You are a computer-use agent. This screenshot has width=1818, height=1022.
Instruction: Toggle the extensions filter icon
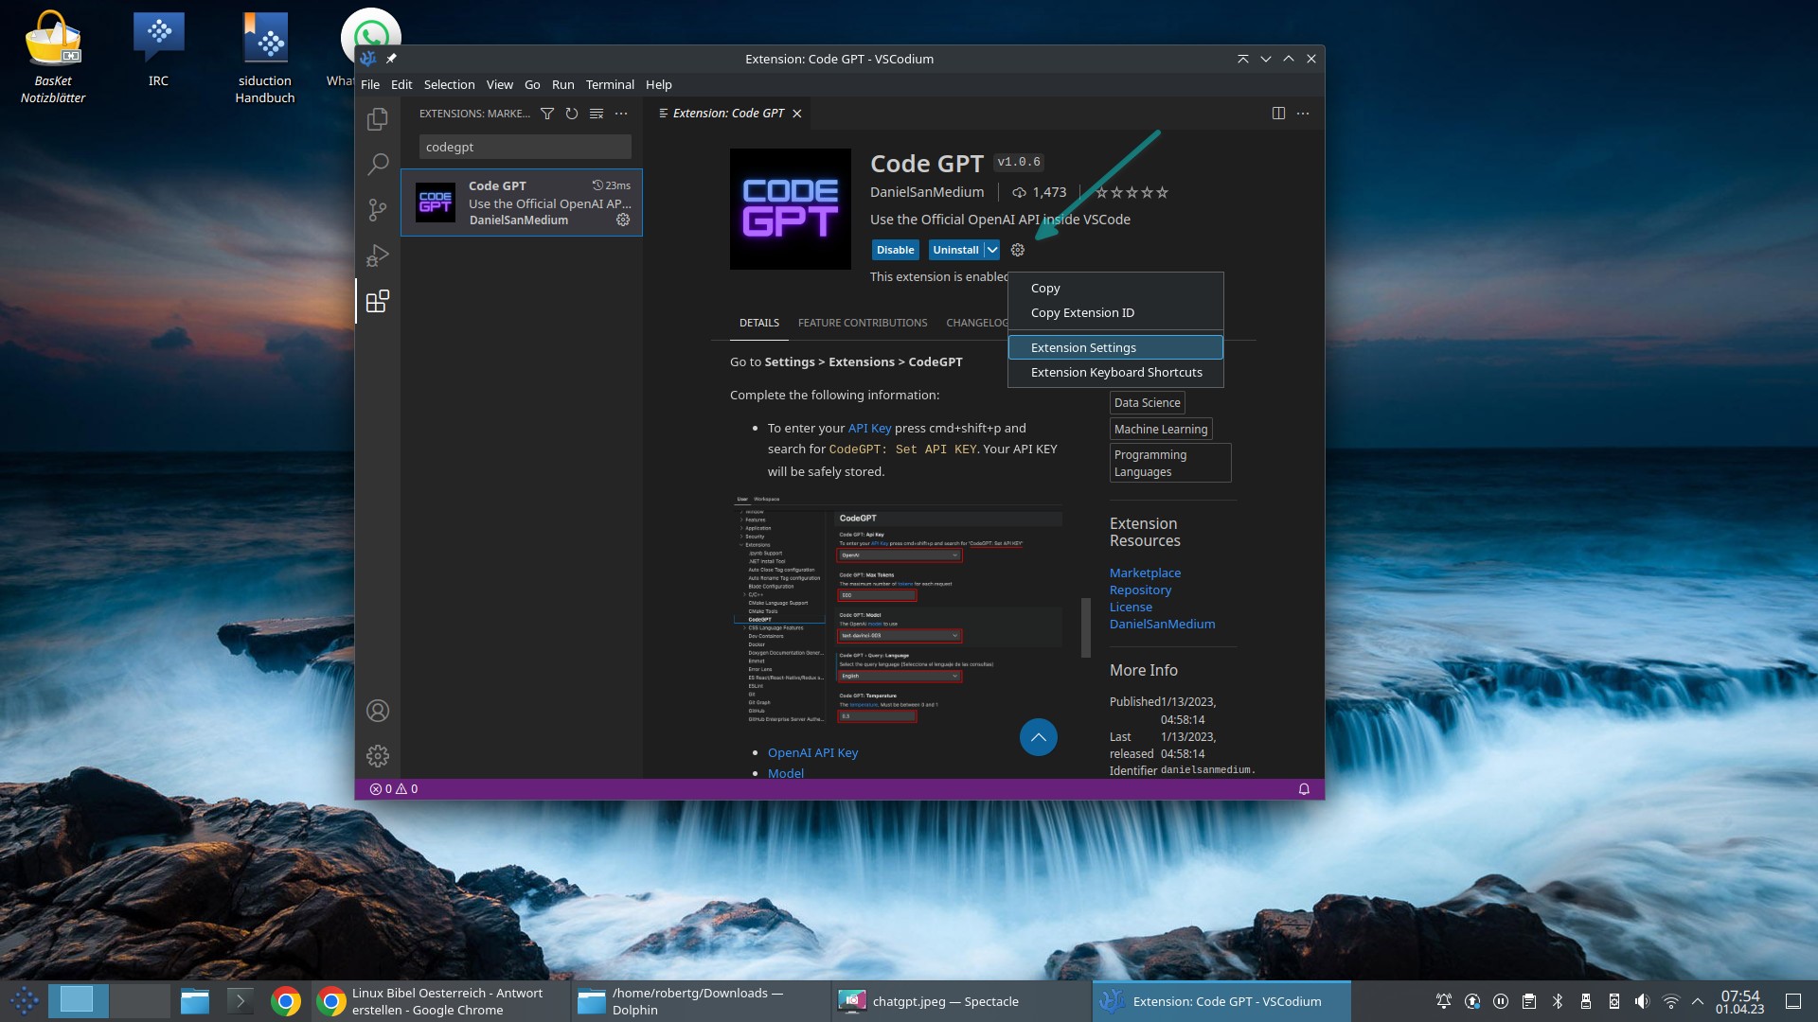click(547, 113)
